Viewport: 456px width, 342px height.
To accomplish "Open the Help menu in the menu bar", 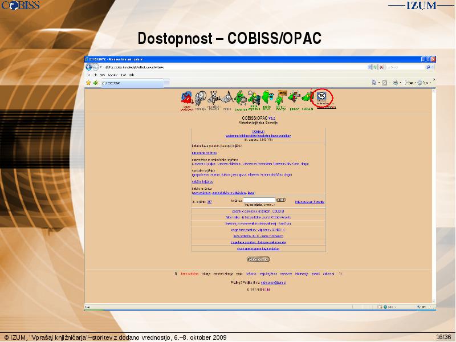I will pyautogui.click(x=132, y=75).
